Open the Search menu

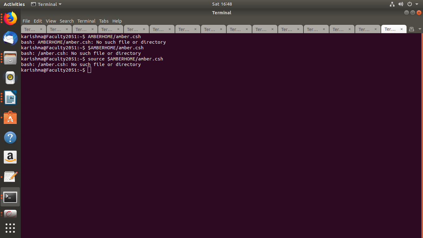(x=67, y=21)
